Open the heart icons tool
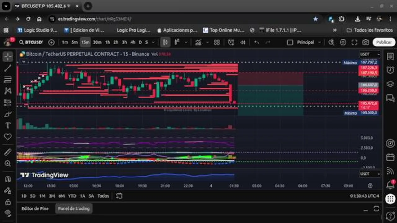Image resolution: width=397 pixels, height=223 pixels. coord(8,137)
